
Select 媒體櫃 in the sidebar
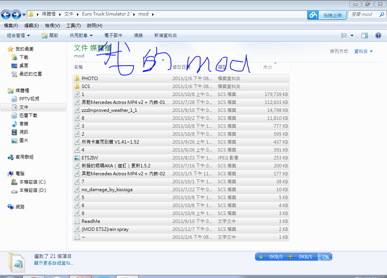coord(22,91)
